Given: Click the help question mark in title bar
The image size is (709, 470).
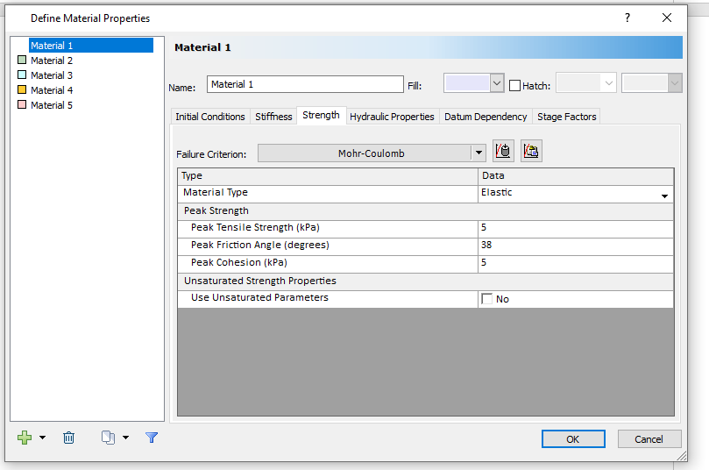Looking at the screenshot, I should (627, 18).
